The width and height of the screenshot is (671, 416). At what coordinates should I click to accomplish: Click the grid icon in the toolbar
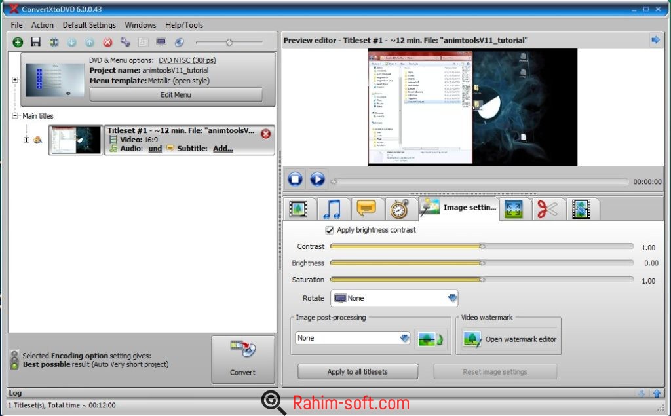point(144,42)
